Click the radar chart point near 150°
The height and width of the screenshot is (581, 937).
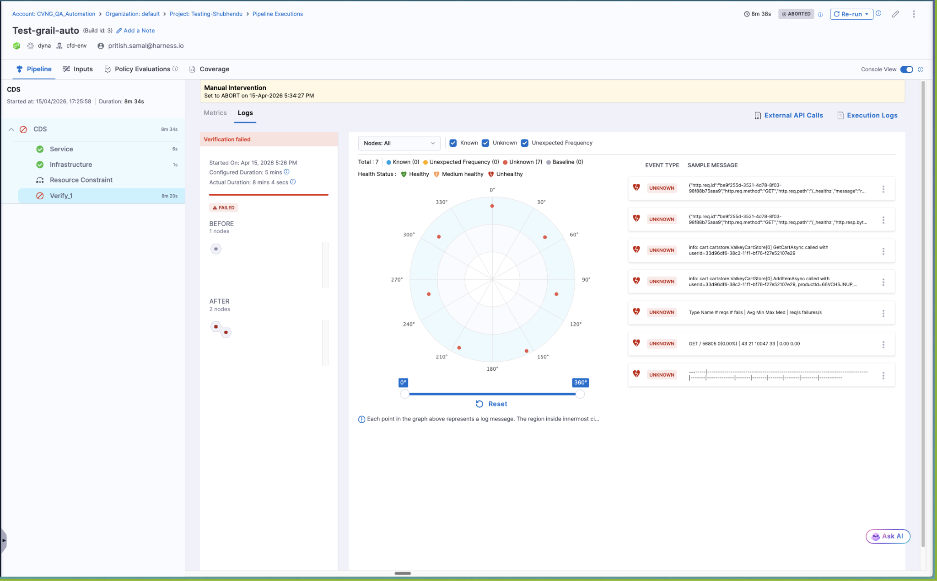click(527, 351)
